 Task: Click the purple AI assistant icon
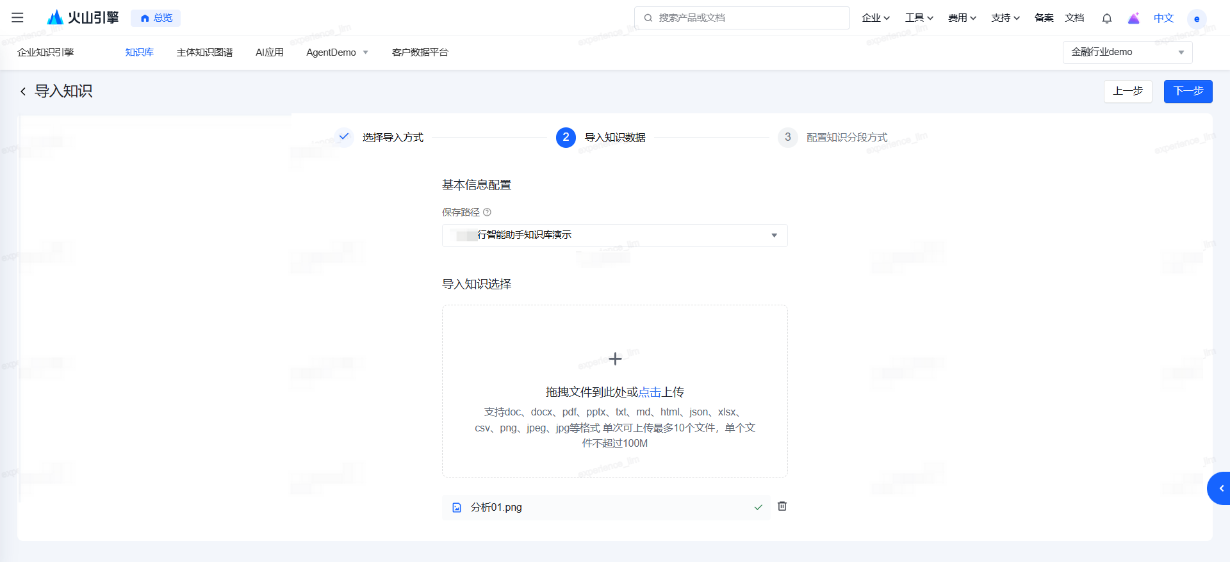pyautogui.click(x=1134, y=19)
